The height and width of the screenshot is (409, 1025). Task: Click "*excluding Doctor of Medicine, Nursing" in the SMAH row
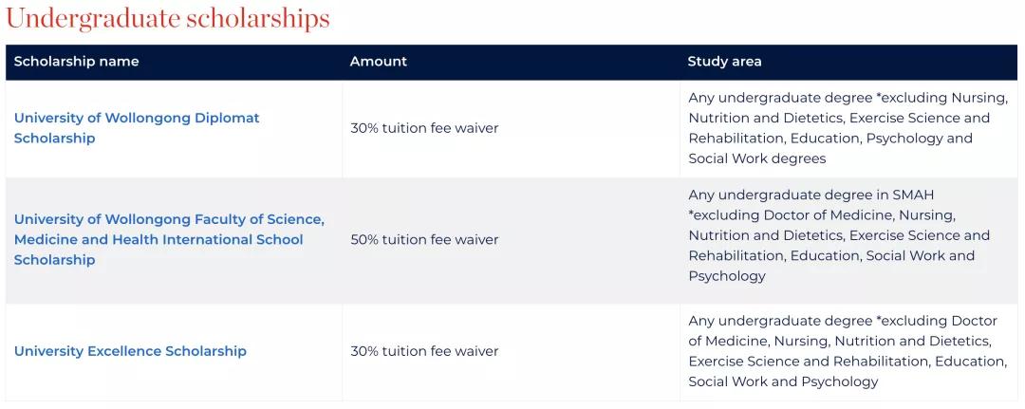[822, 215]
